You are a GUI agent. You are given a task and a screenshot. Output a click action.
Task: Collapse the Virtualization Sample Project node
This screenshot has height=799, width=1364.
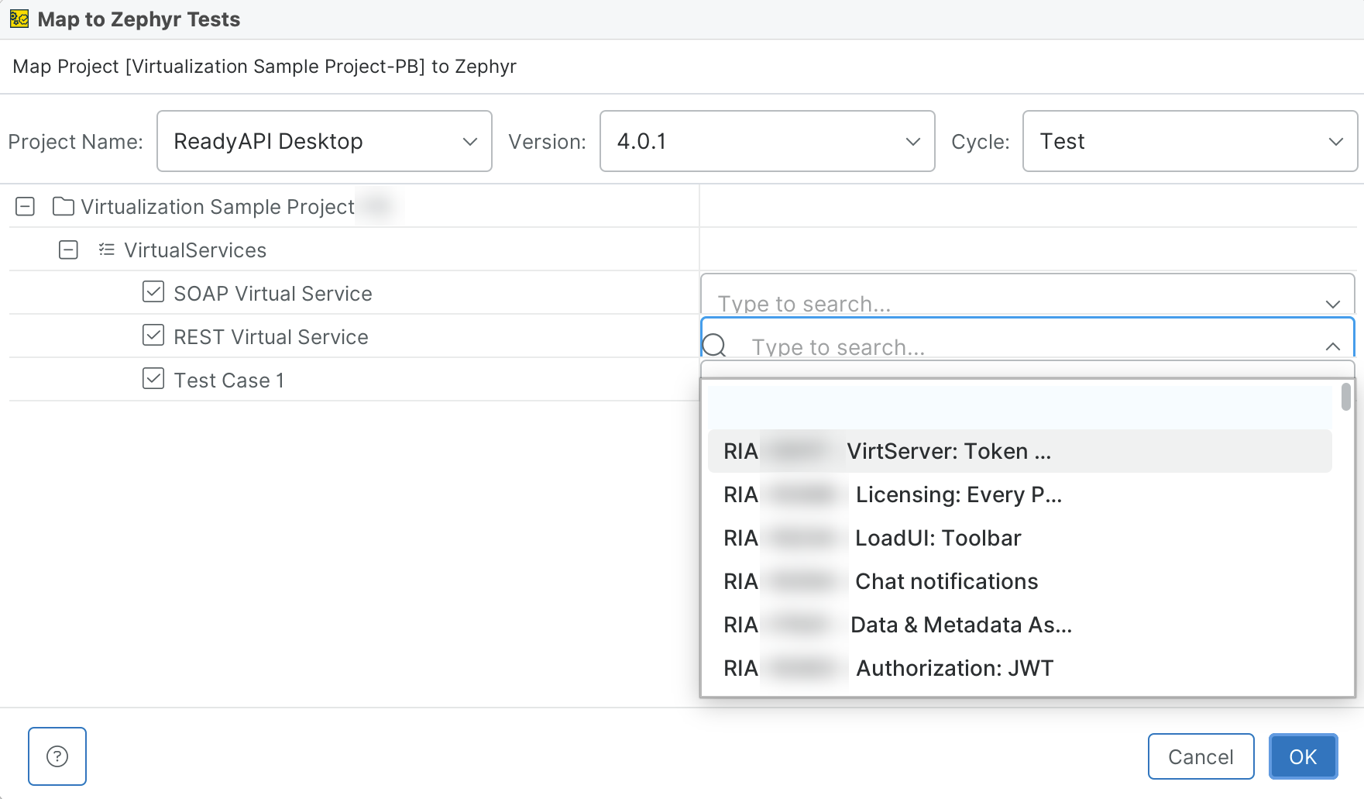[x=26, y=207]
